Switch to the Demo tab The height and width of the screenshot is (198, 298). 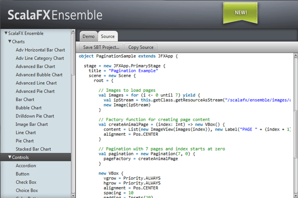point(88,36)
